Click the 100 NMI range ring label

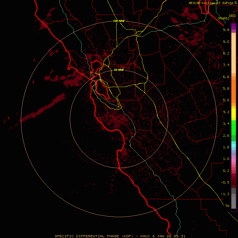point(119,21)
